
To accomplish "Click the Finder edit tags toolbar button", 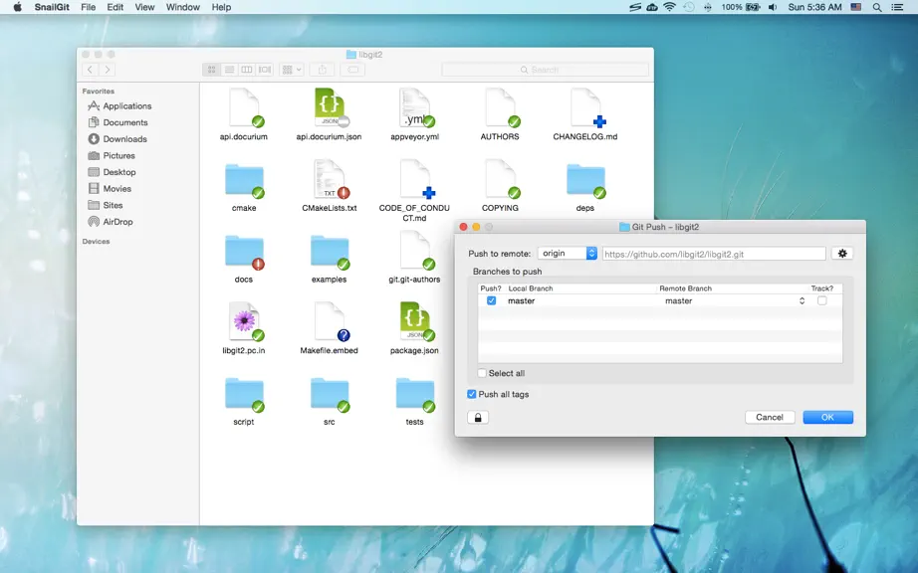I will pyautogui.click(x=353, y=70).
